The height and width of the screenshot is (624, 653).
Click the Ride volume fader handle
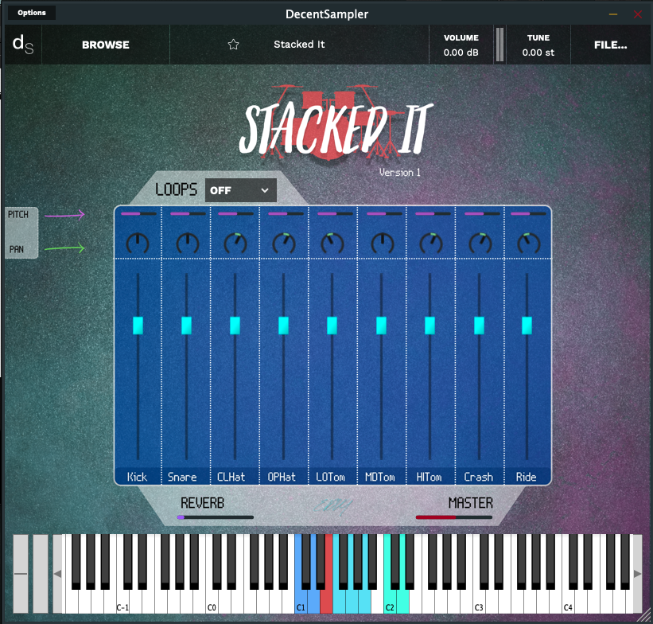(x=527, y=326)
